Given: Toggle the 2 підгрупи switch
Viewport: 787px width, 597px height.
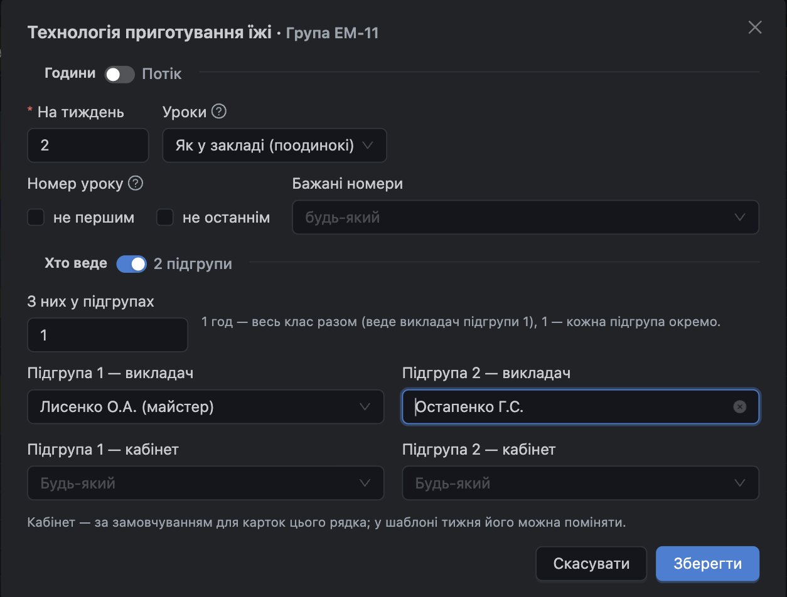Looking at the screenshot, I should tap(132, 264).
